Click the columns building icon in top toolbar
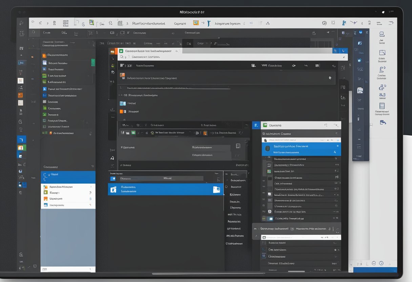This screenshot has height=282, width=412. [x=120, y=23]
